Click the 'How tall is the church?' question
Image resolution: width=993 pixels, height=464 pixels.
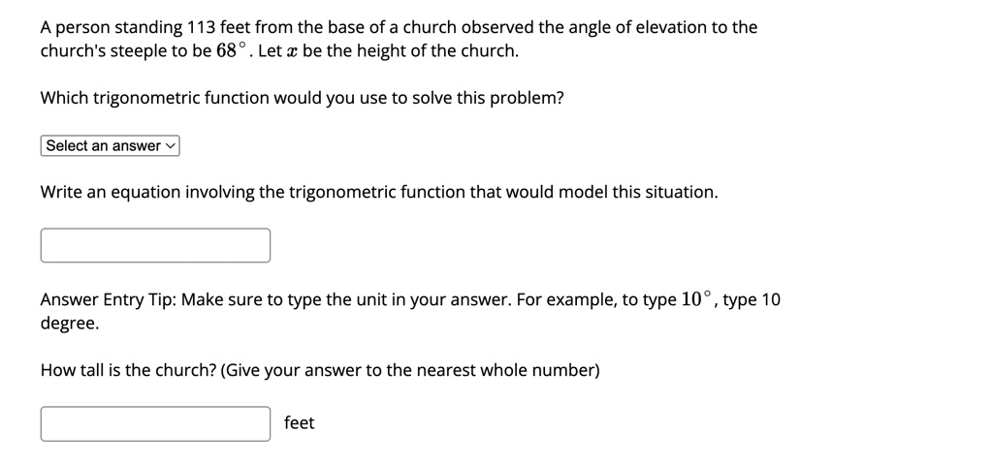(129, 370)
